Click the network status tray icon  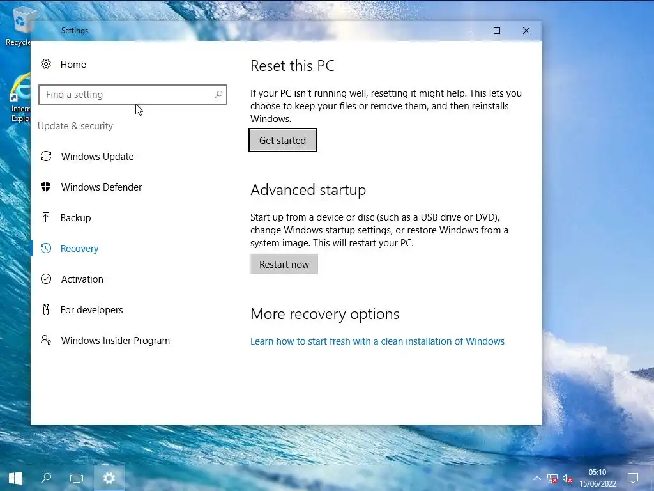pyautogui.click(x=552, y=478)
